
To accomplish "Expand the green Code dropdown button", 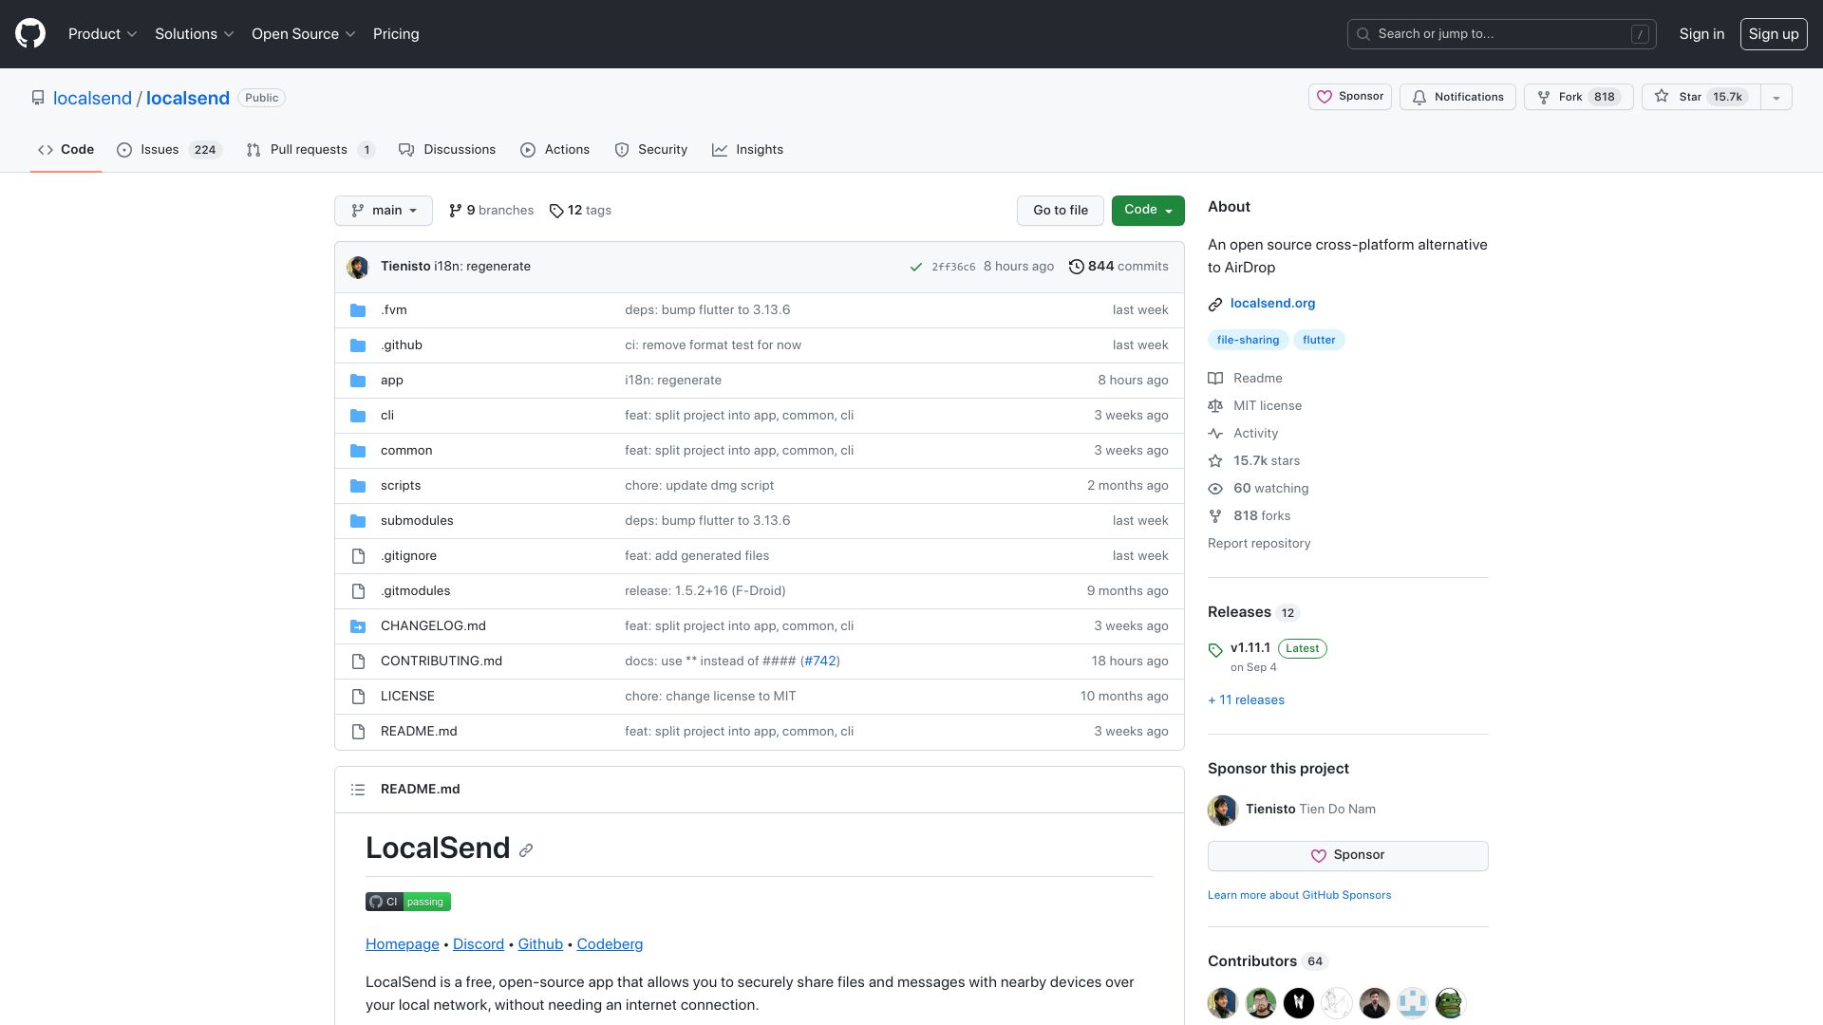I will pos(1148,211).
